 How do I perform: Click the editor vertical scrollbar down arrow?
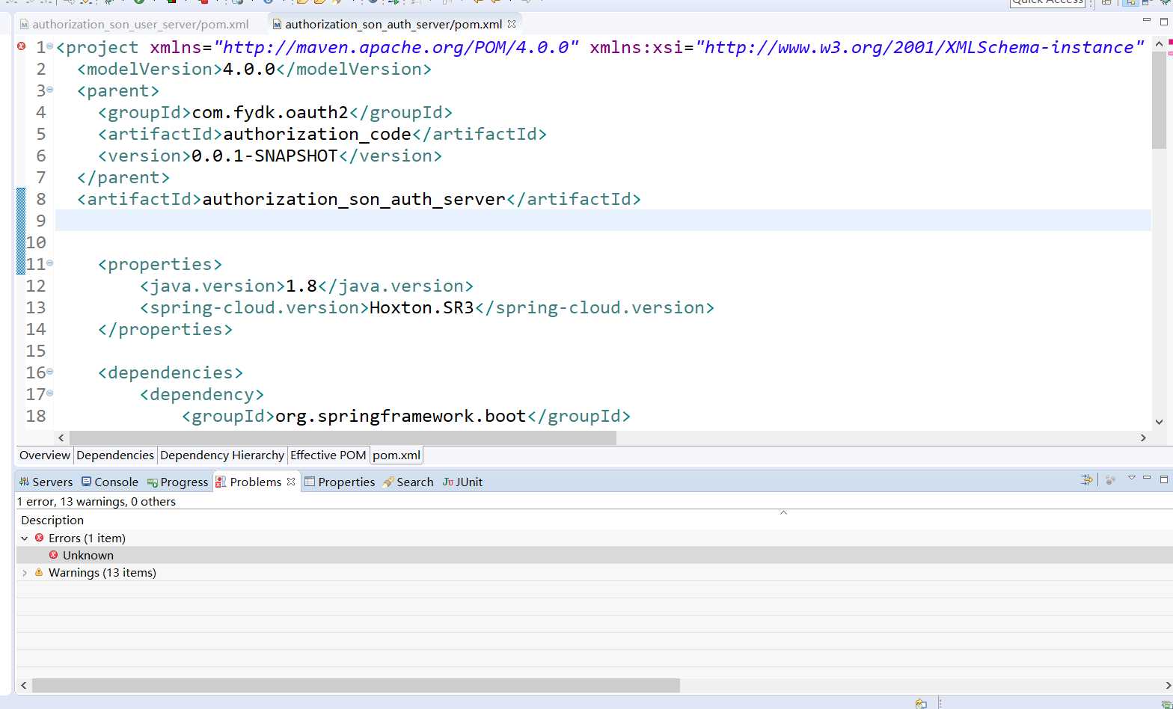point(1159,422)
